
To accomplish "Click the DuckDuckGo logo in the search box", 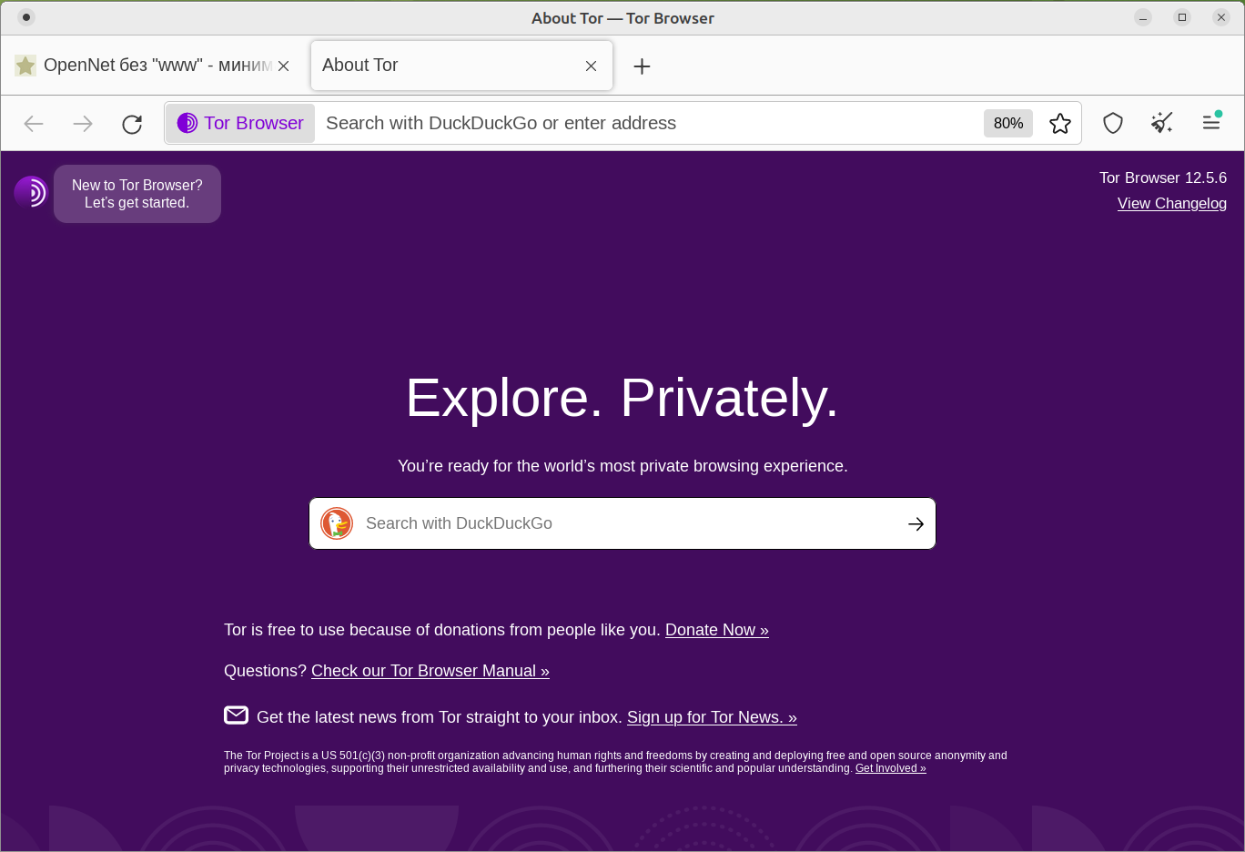I will coord(337,523).
